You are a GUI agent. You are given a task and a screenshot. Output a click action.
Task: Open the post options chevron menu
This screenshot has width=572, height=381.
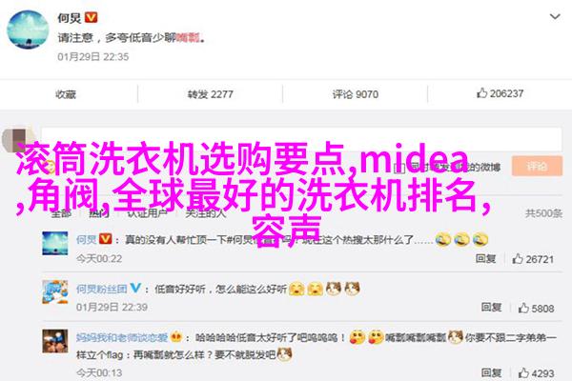(x=555, y=17)
